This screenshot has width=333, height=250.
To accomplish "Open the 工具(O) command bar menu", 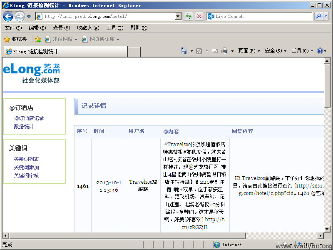I will (302, 51).
